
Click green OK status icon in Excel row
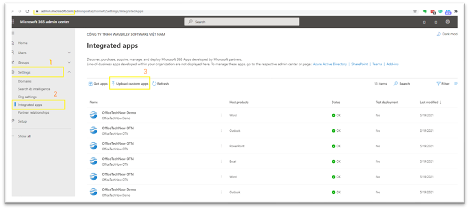tap(333, 161)
